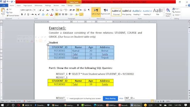Click Hide link on the sharing bar

pos(121,98)
